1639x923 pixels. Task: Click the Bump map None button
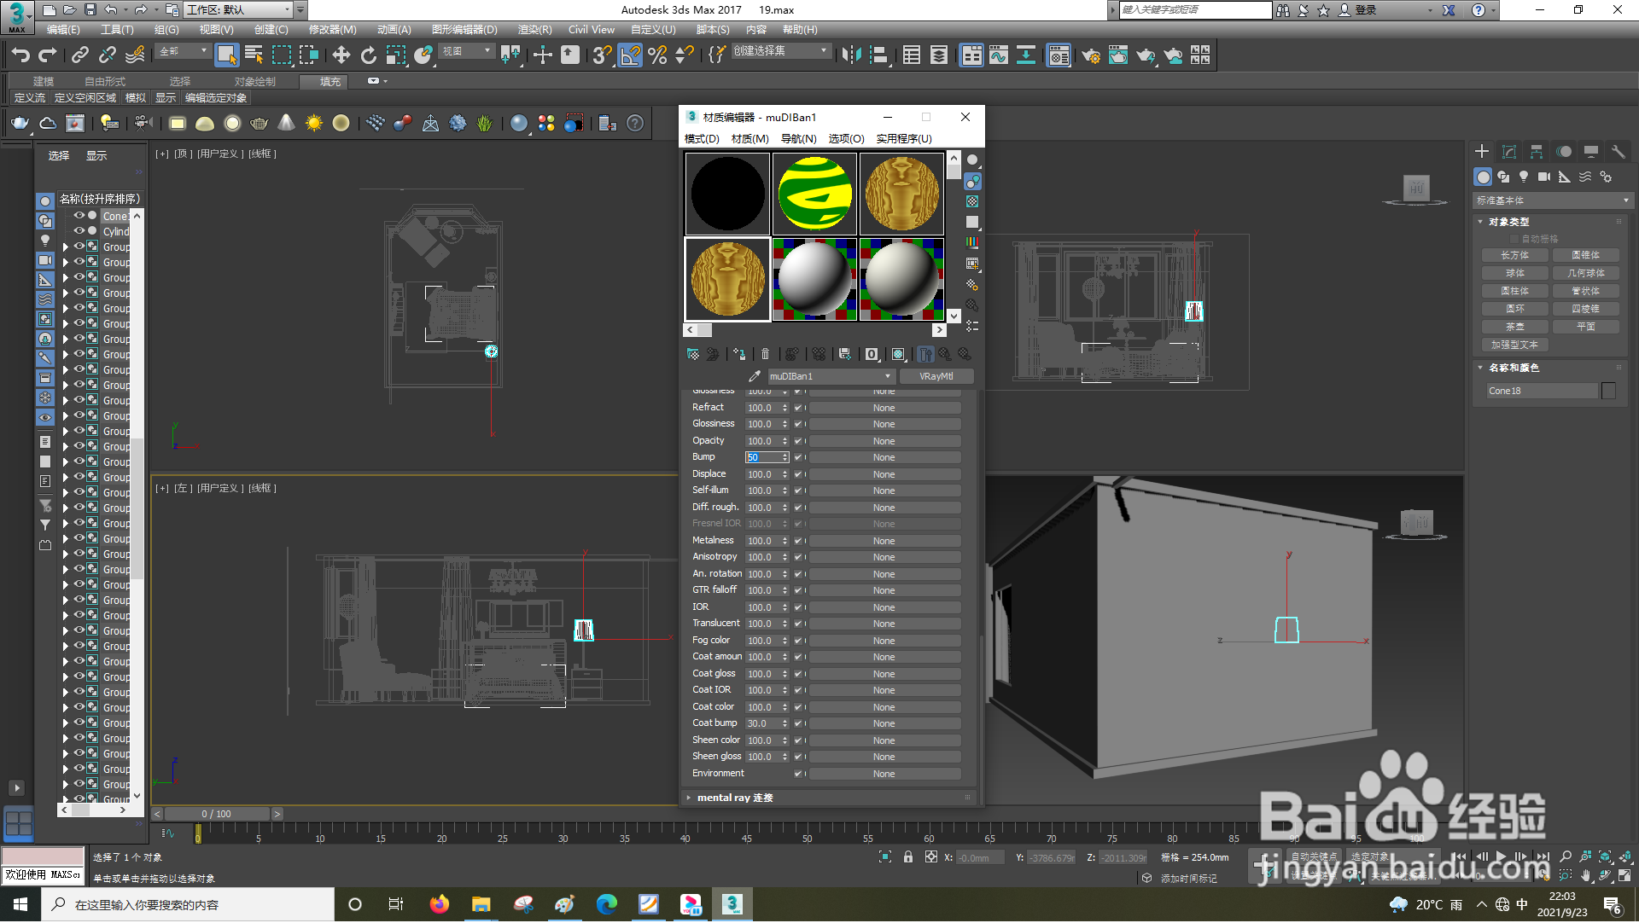pyautogui.click(x=884, y=458)
